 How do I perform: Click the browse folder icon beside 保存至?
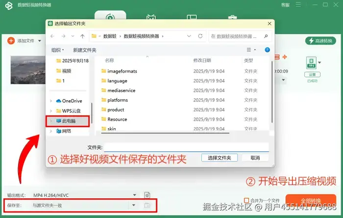pyautogui.click(x=147, y=206)
